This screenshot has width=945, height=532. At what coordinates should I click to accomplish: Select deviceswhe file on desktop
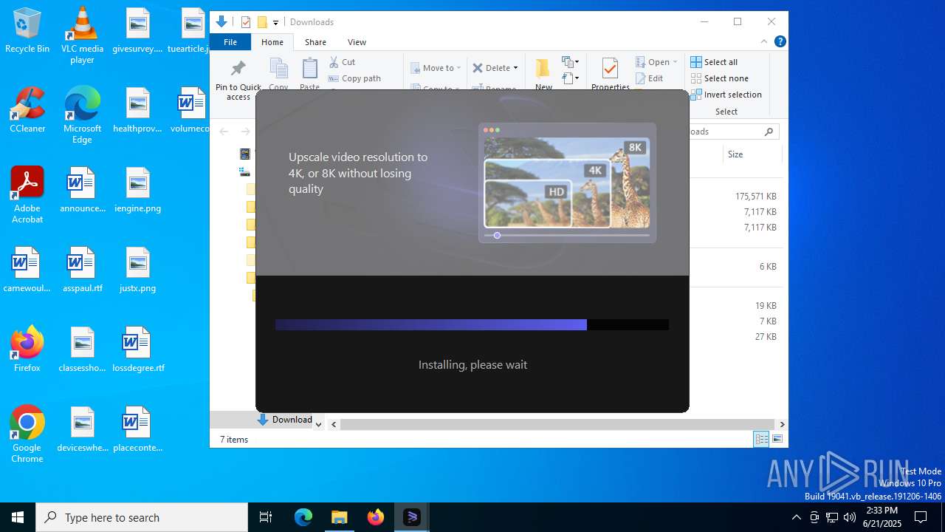coord(82,429)
